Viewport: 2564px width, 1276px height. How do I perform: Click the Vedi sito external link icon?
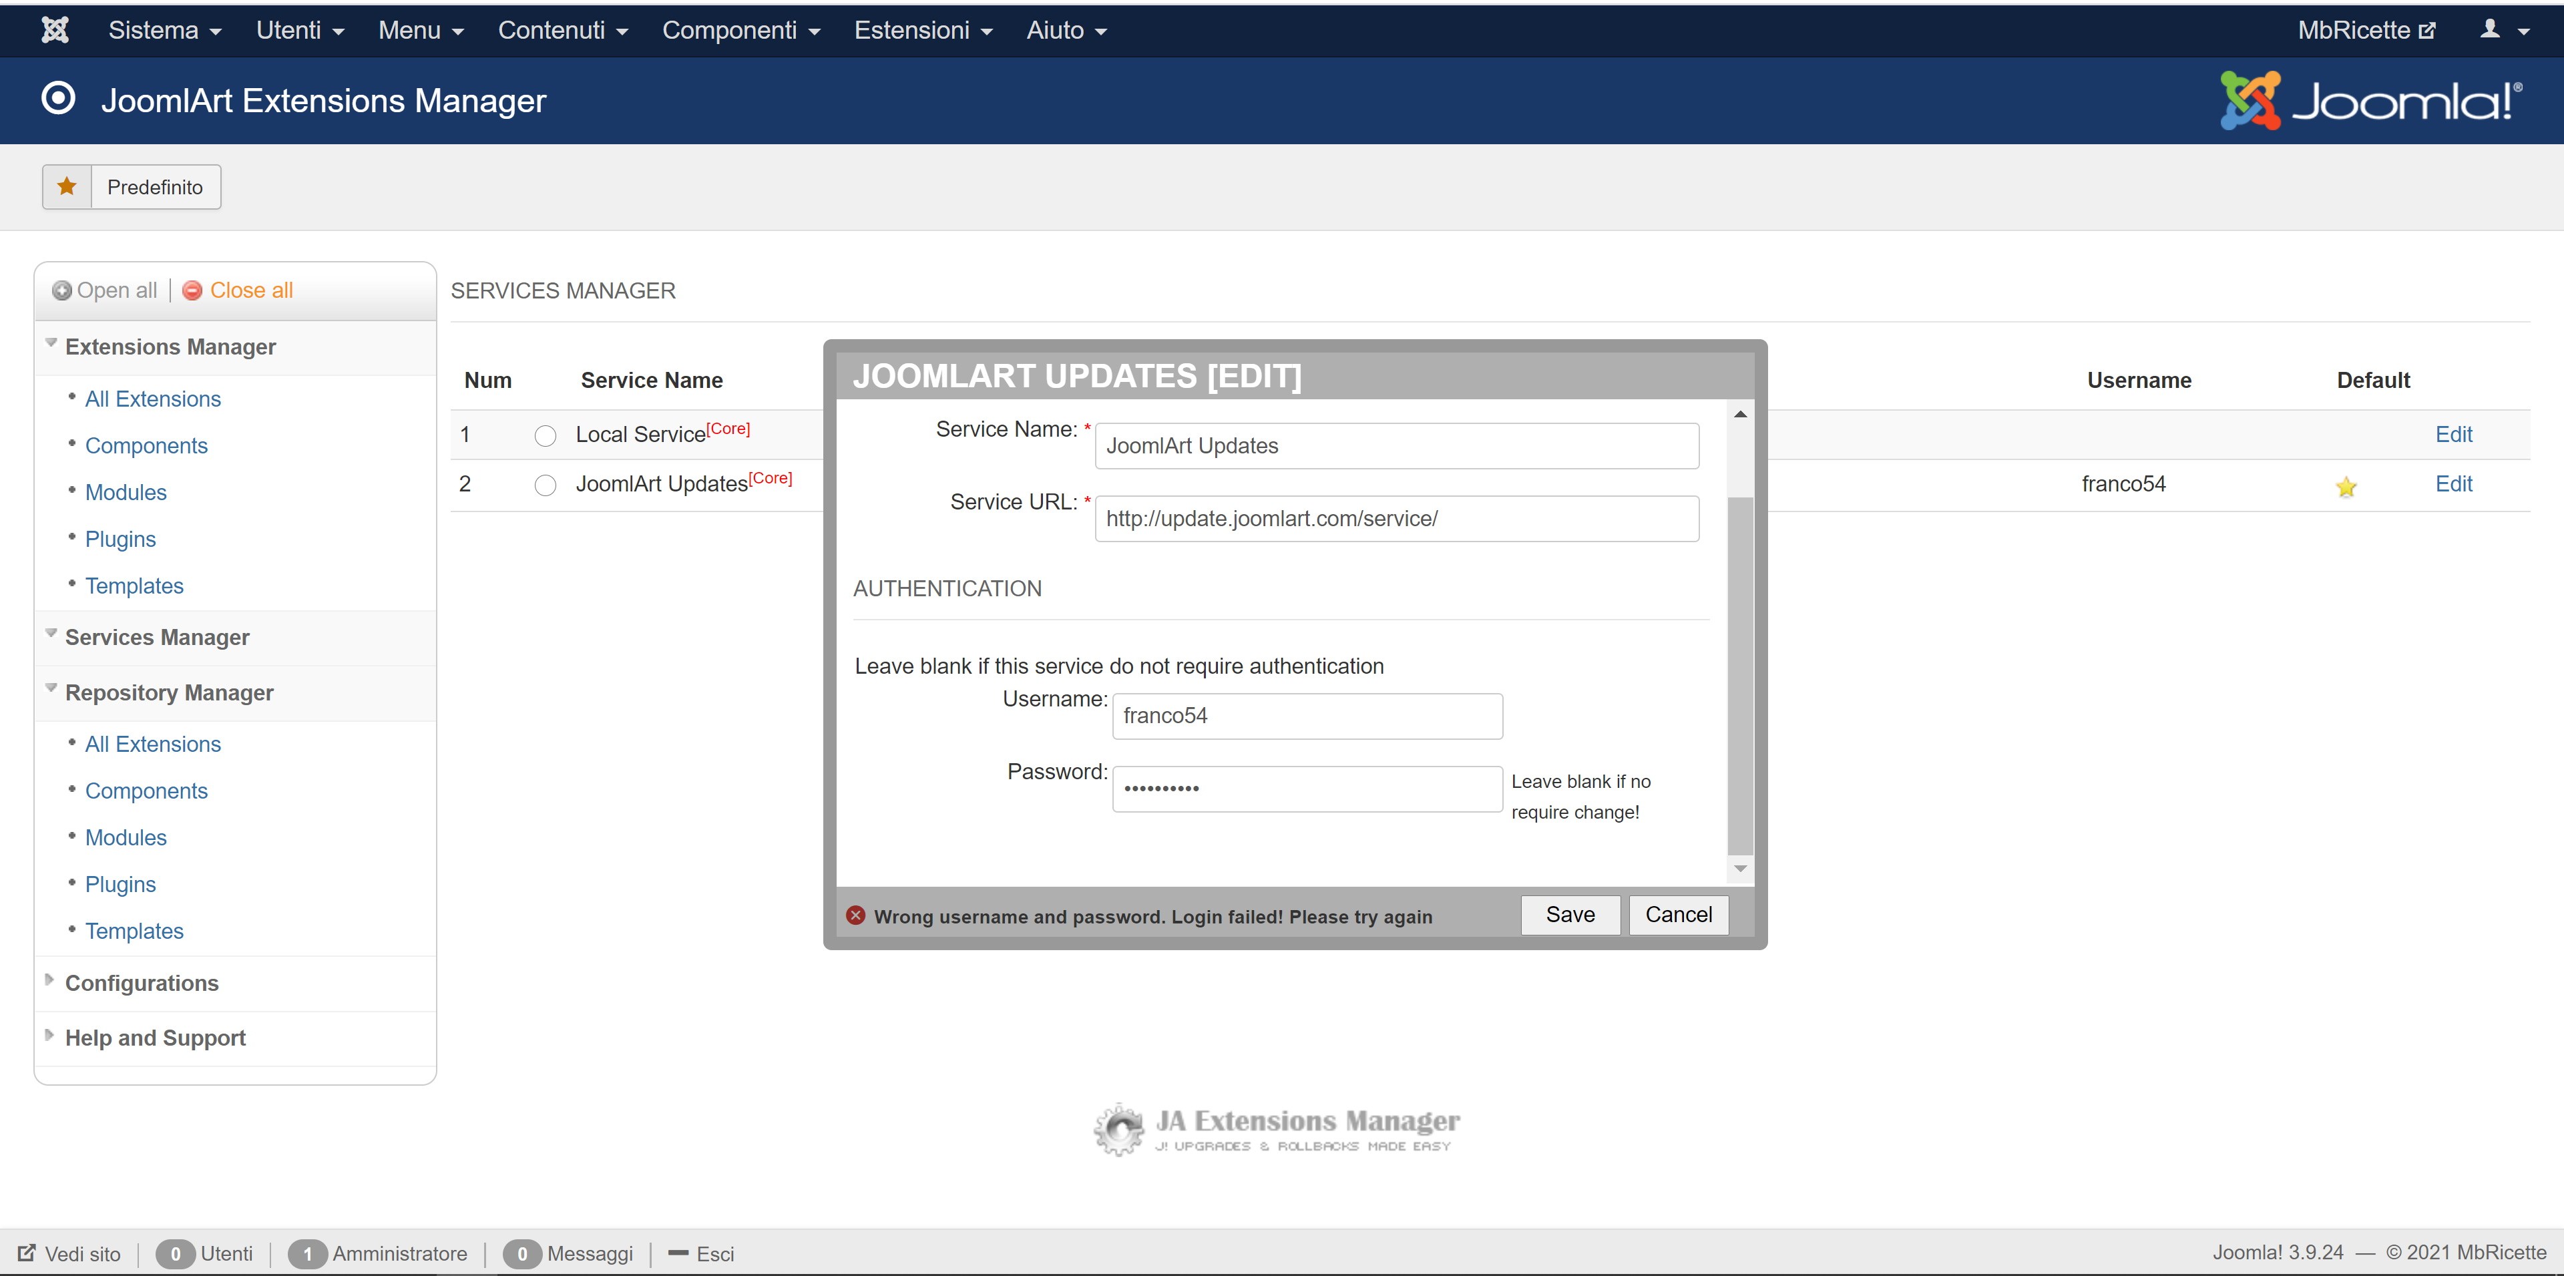[27, 1253]
